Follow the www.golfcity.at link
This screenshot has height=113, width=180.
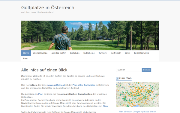pyautogui.click(x=56, y=85)
